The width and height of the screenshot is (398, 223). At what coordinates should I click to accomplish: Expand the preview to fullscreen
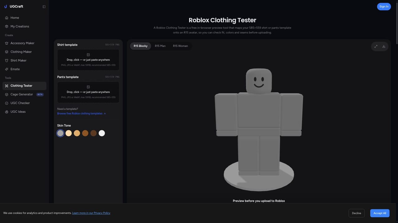tap(376, 46)
